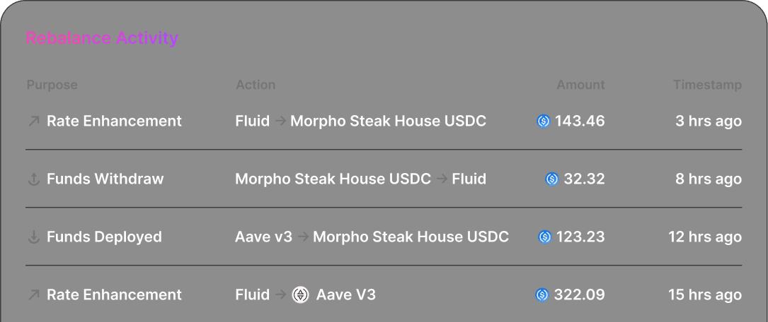768x322 pixels.
Task: Click Morpho Steak House USDC in withdraw row
Action: click(333, 179)
